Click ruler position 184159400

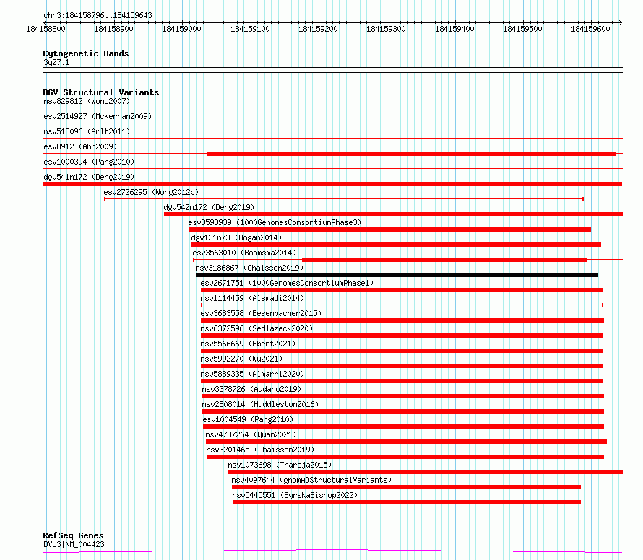click(x=454, y=29)
